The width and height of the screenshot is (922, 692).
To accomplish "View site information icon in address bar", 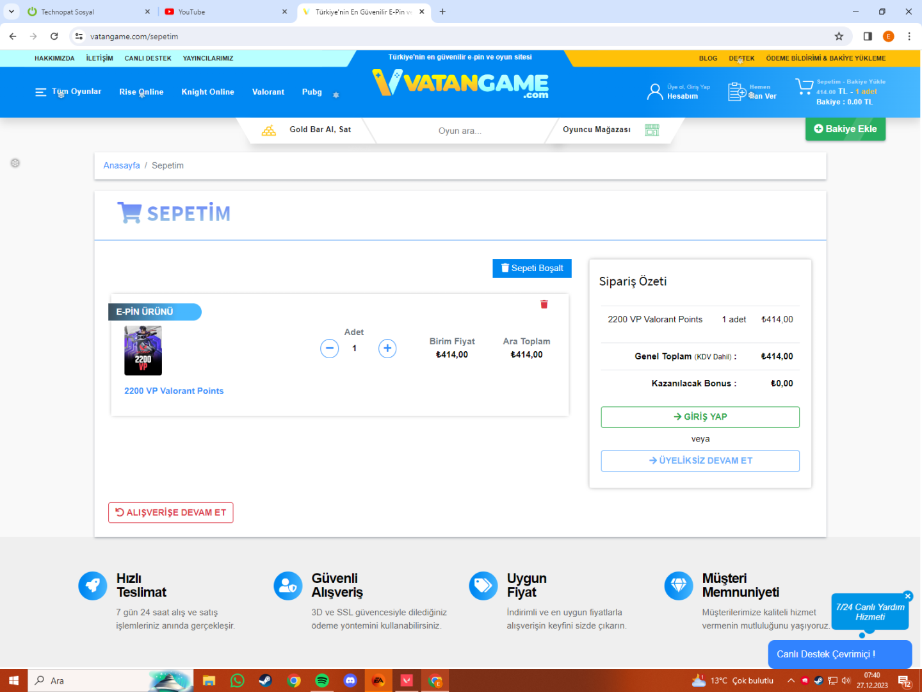I will (x=79, y=37).
